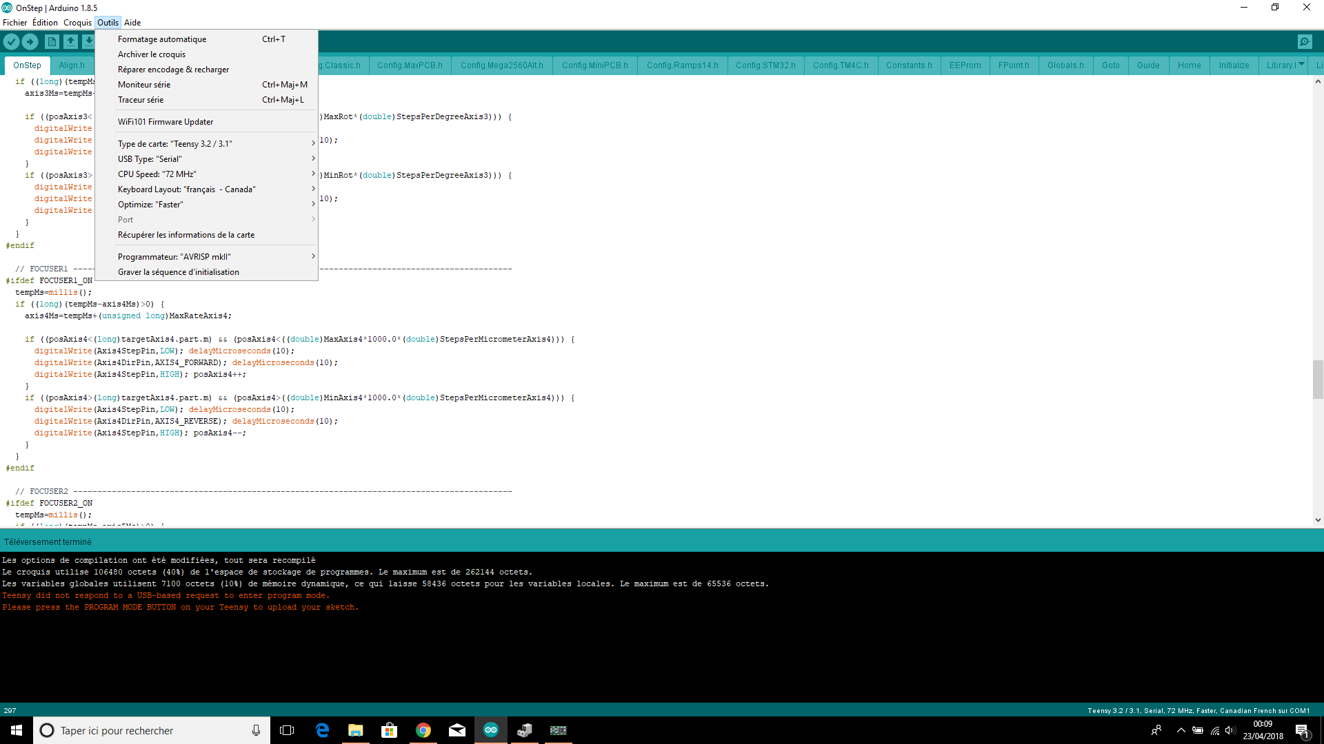Launch Google Chrome from taskbar
The height and width of the screenshot is (744, 1324).
[x=423, y=730]
